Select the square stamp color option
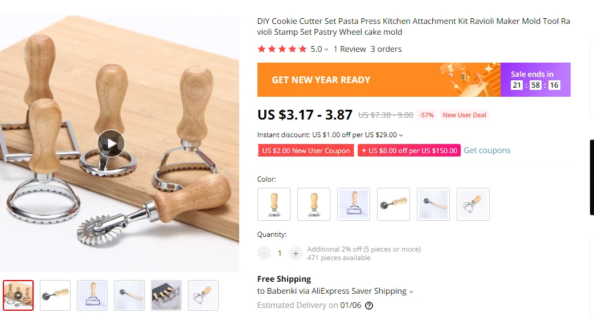The width and height of the screenshot is (594, 321). (354, 204)
